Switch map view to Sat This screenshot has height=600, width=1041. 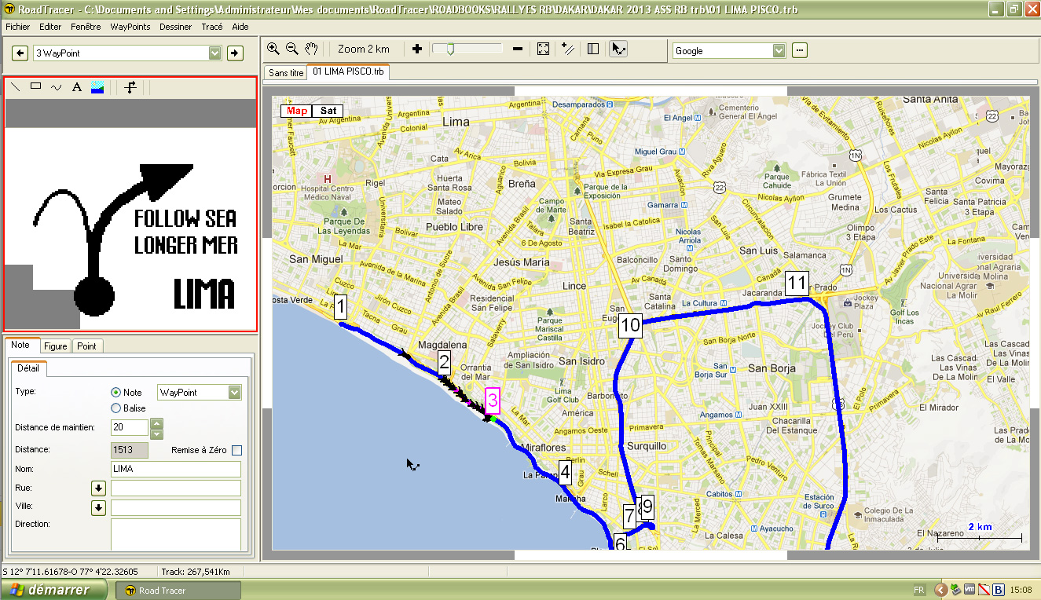328,111
